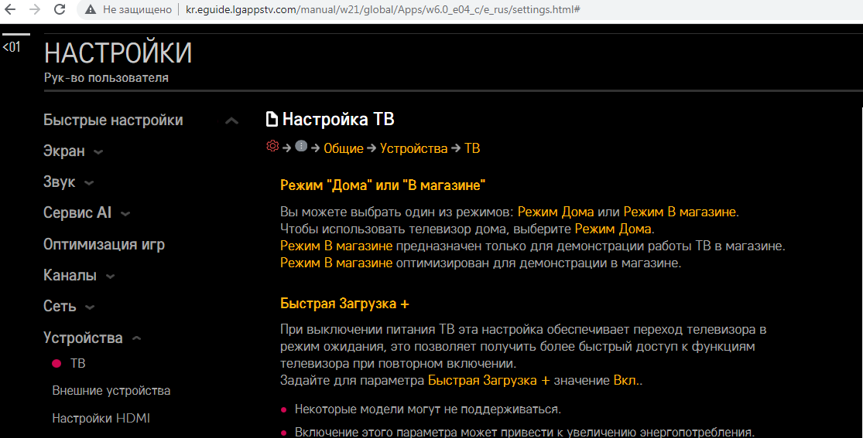Select 'Внешние устройства' submenu entry

[x=111, y=391]
